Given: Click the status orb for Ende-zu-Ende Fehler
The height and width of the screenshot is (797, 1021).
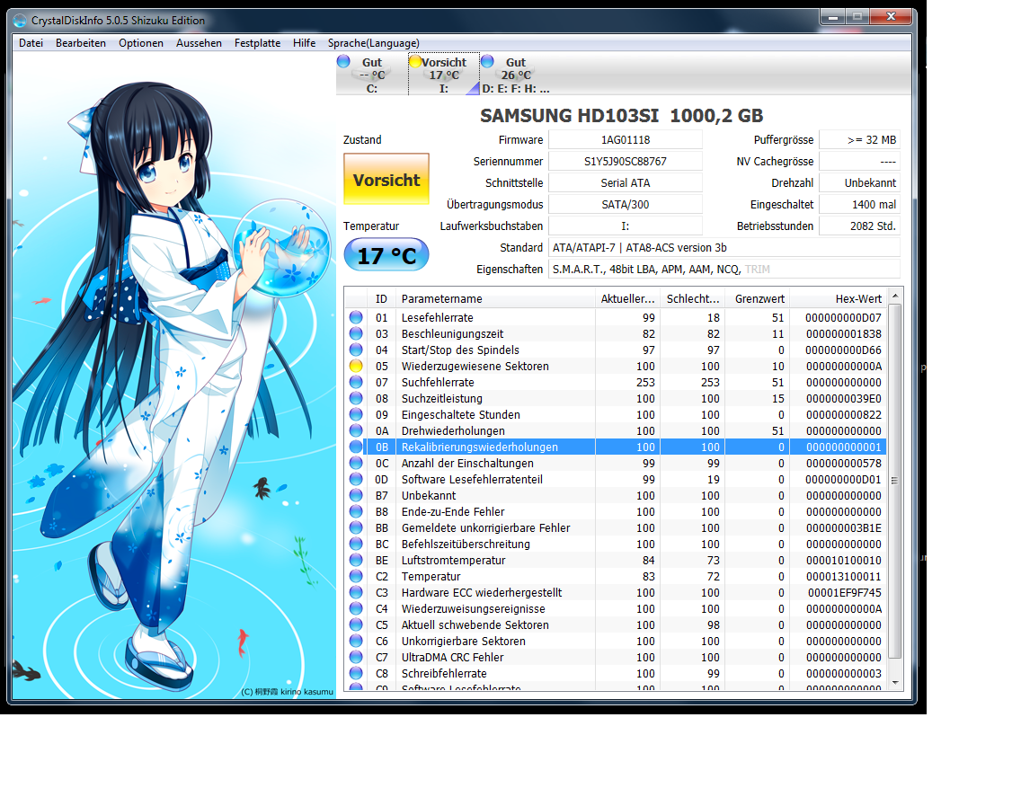Looking at the screenshot, I should (x=356, y=511).
